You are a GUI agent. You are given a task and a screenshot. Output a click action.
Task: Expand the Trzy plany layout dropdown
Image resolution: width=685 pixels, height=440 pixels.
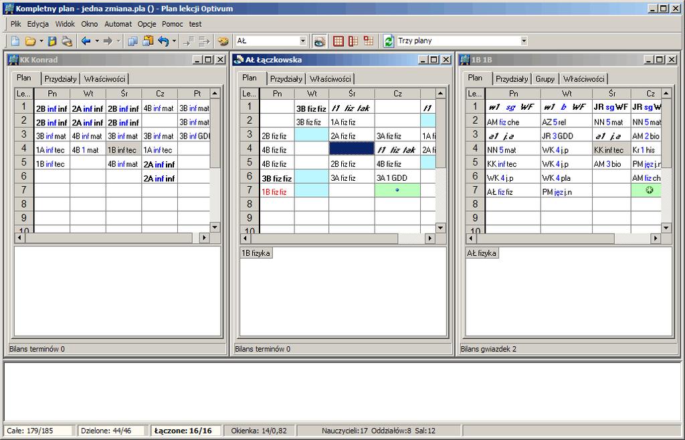524,41
